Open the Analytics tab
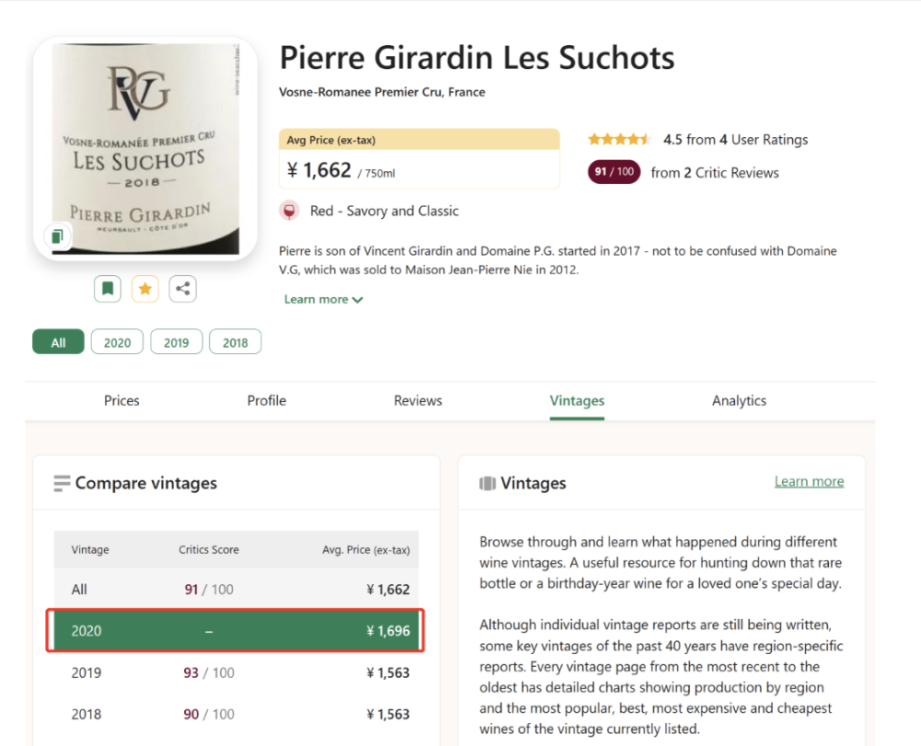 [739, 400]
